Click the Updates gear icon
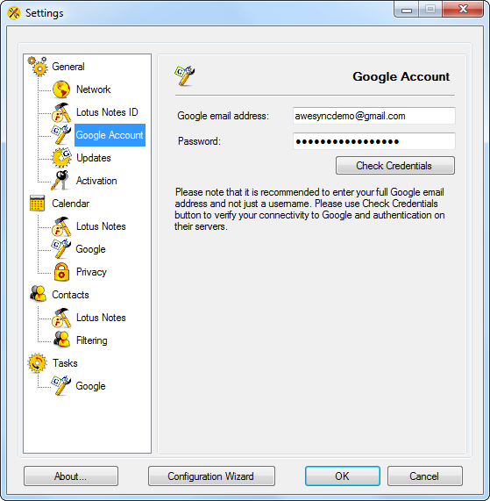This screenshot has width=490, height=501. coord(61,158)
